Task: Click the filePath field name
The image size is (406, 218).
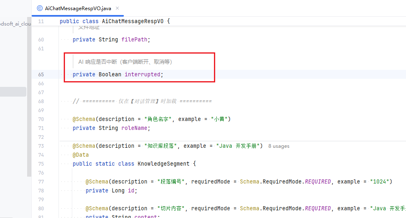Action: tap(134, 40)
